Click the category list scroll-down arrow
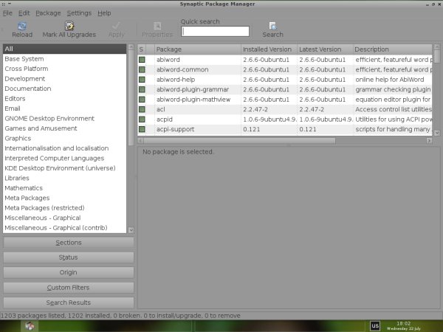 [x=131, y=230]
